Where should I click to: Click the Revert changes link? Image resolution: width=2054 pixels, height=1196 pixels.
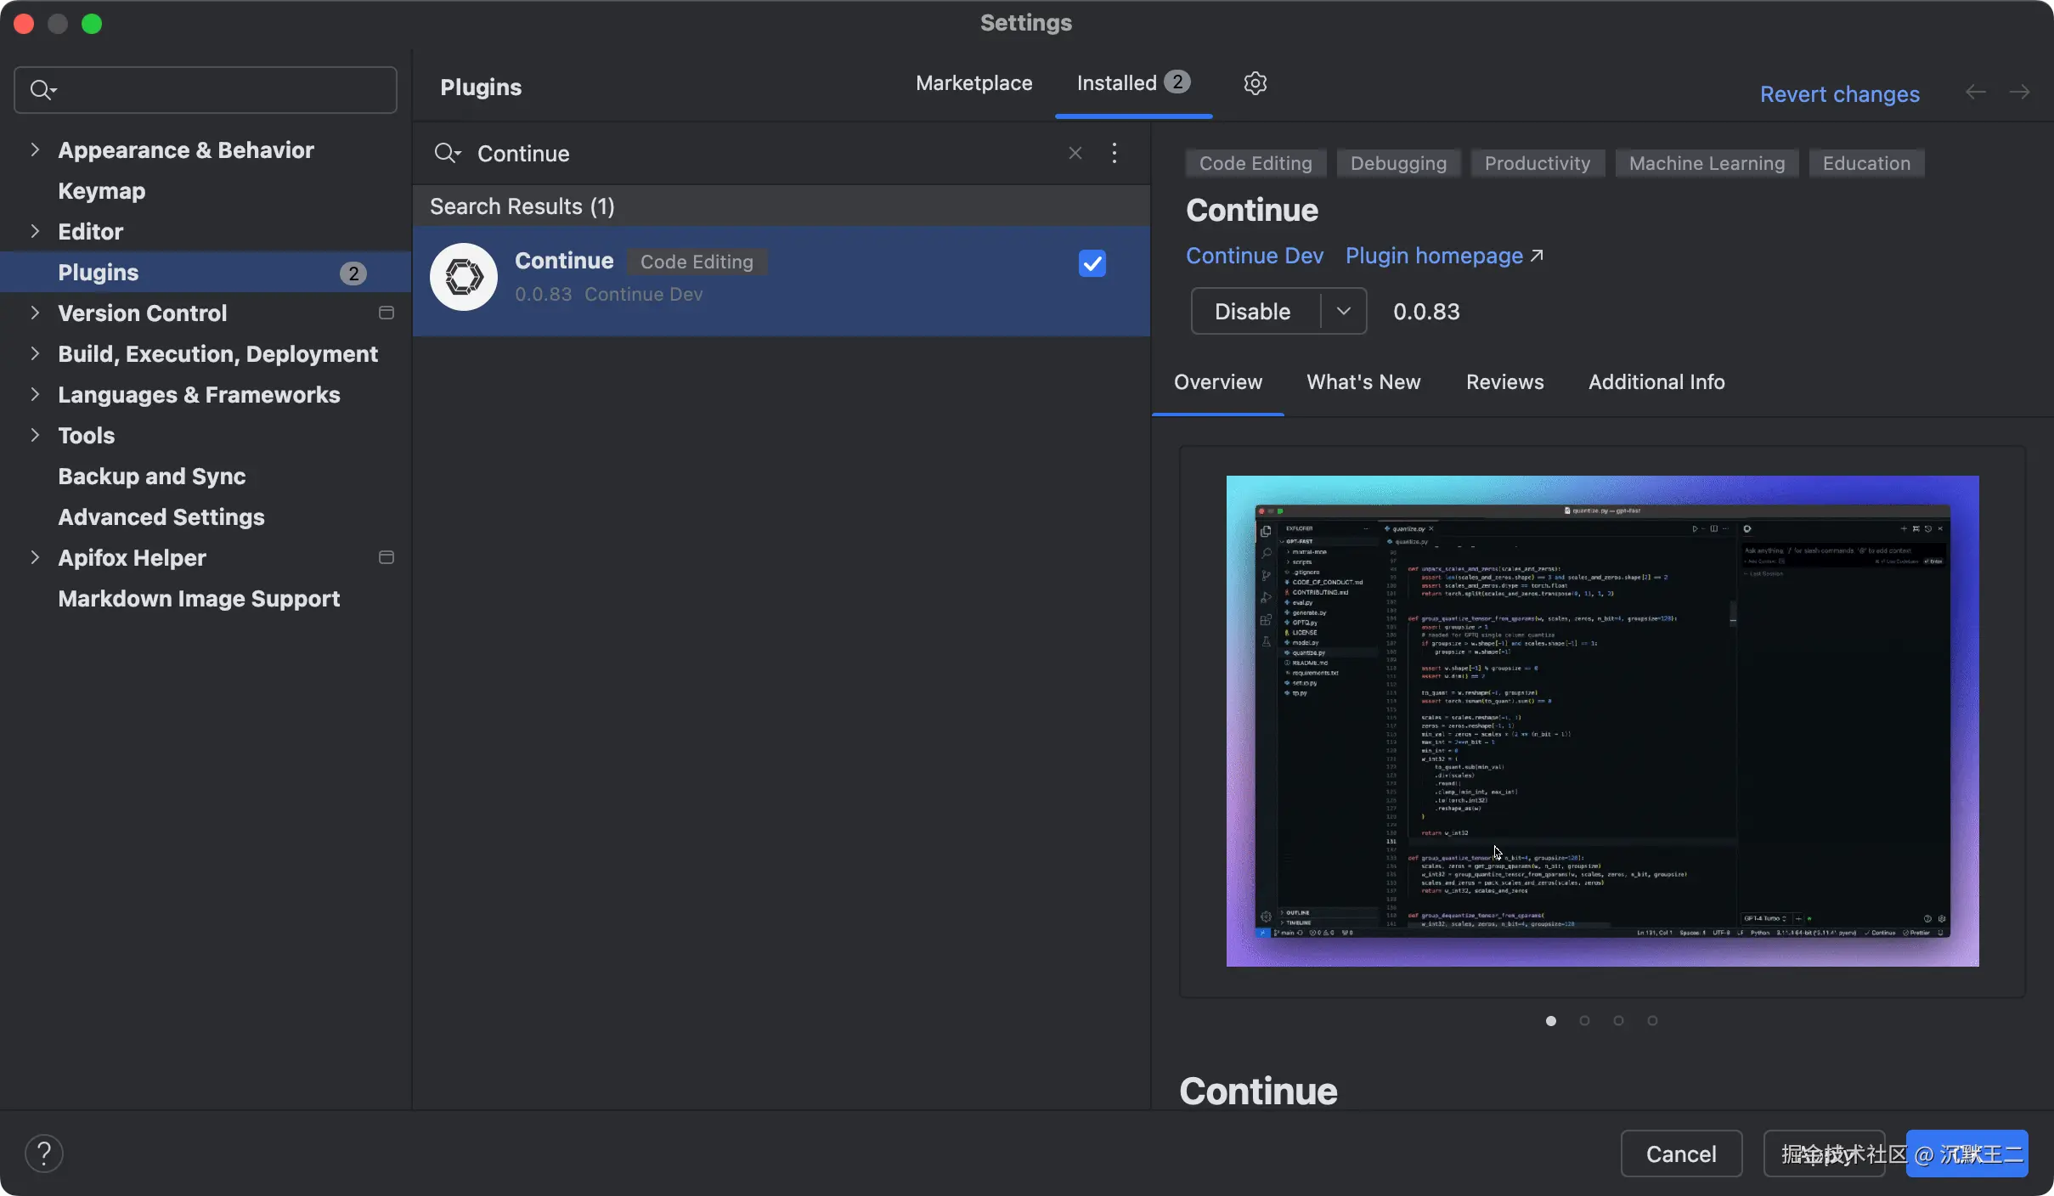[x=1839, y=94]
